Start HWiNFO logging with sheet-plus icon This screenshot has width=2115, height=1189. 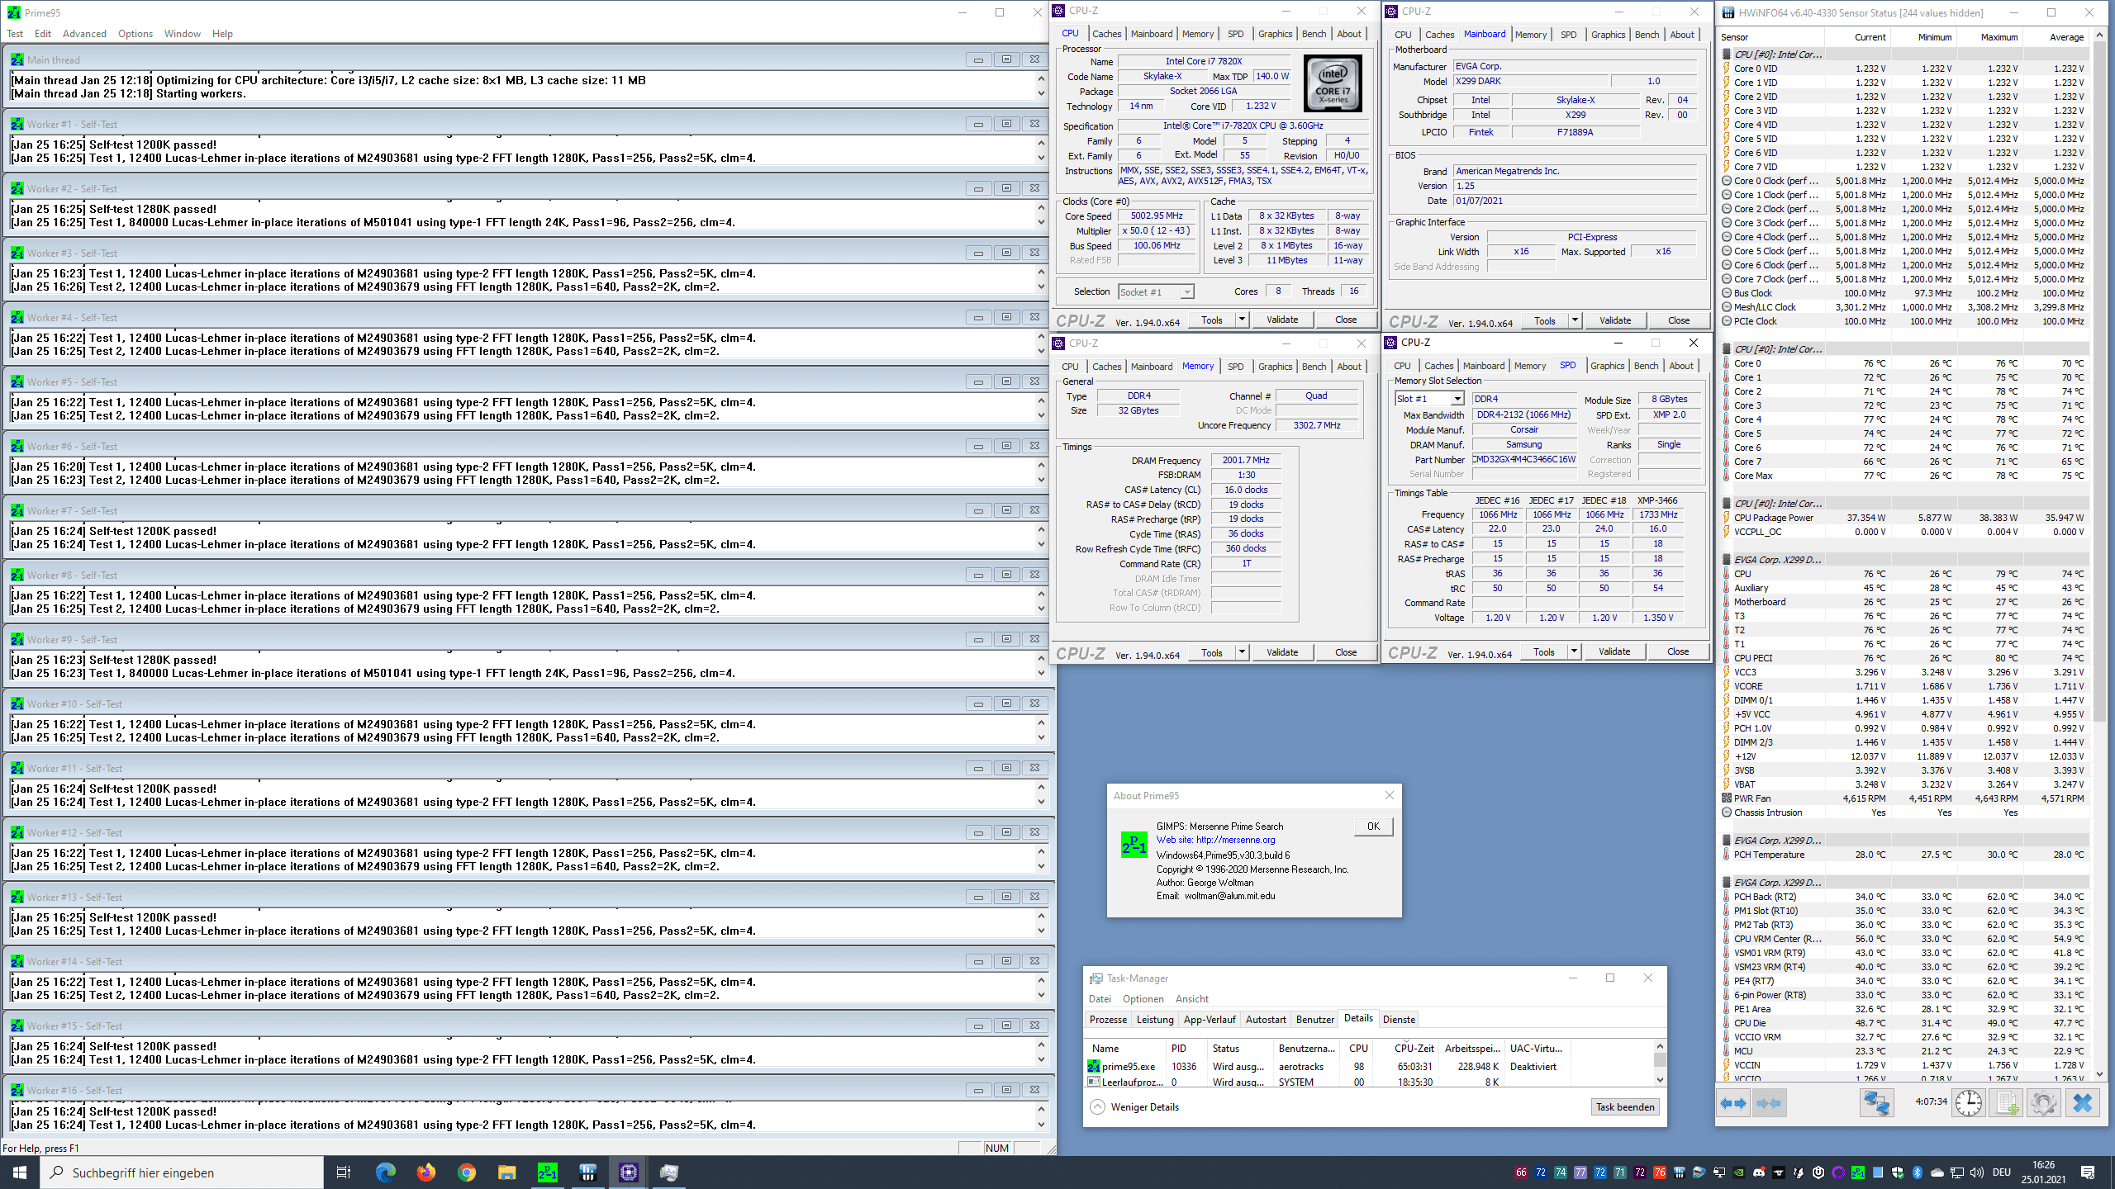click(2007, 1103)
